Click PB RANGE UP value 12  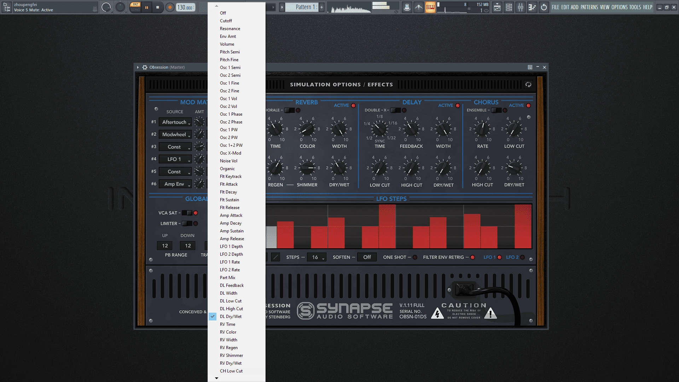point(165,246)
